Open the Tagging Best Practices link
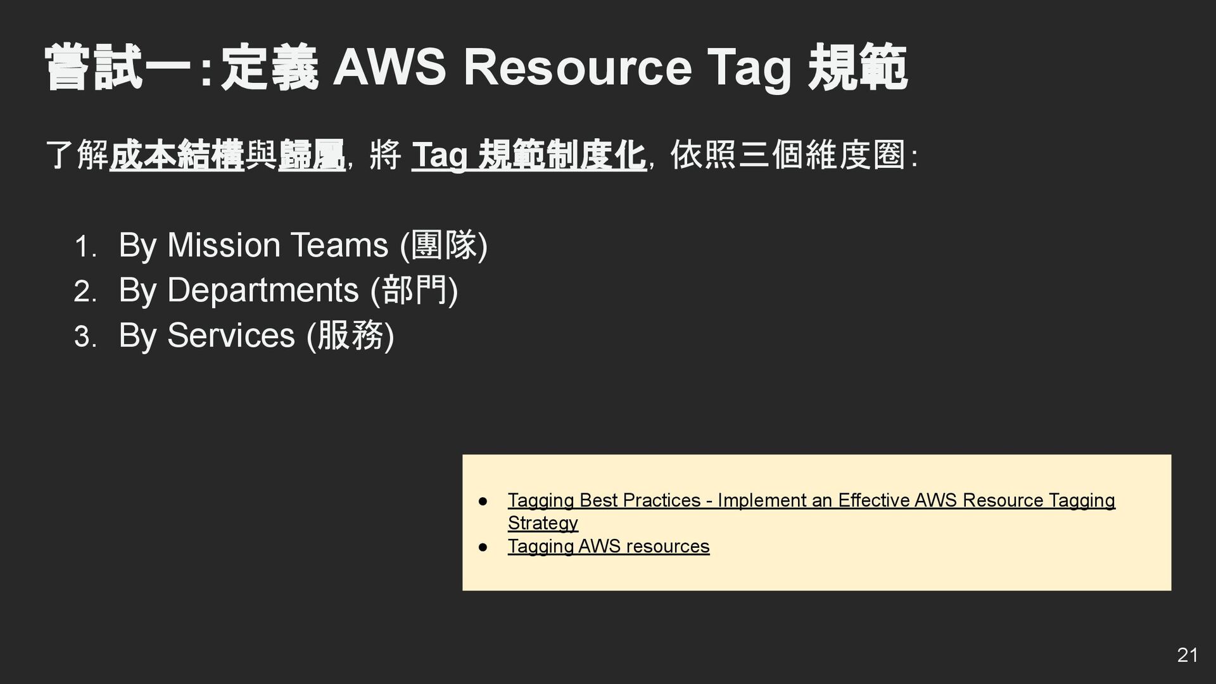 (x=811, y=511)
